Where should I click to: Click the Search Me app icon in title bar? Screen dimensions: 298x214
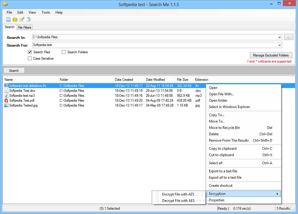(x=5, y=4)
